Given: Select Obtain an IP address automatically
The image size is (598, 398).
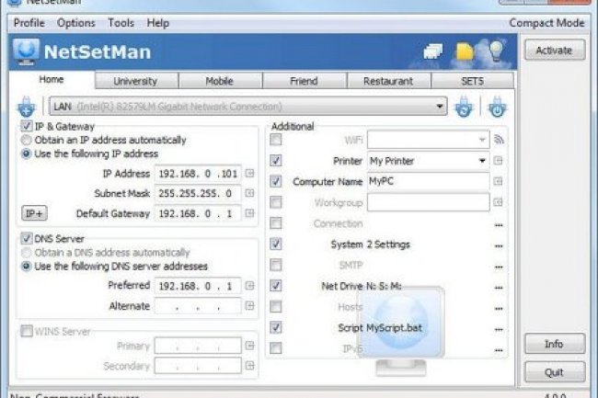Looking at the screenshot, I should 28,140.
